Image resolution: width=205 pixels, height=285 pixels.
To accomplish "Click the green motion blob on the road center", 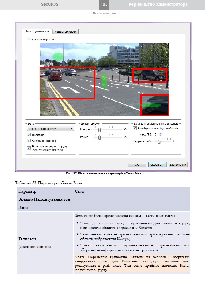I will 104,81.
